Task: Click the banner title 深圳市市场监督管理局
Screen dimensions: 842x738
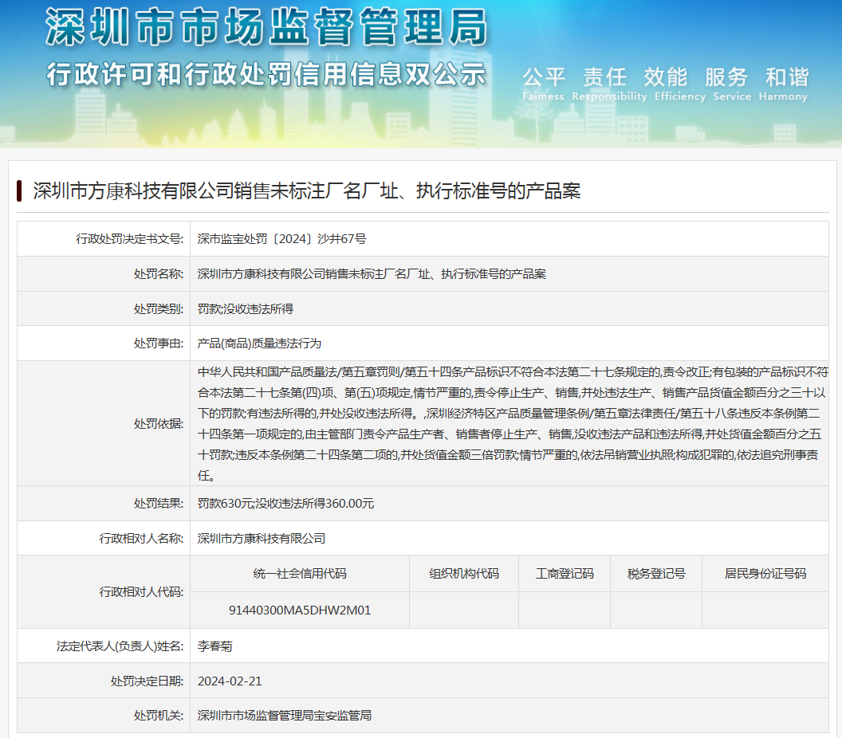Action: (x=267, y=27)
